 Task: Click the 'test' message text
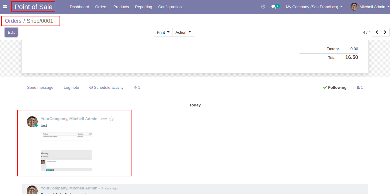coord(44,125)
